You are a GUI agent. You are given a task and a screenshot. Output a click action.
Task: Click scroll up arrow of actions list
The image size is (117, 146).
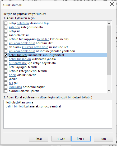pos(109,23)
